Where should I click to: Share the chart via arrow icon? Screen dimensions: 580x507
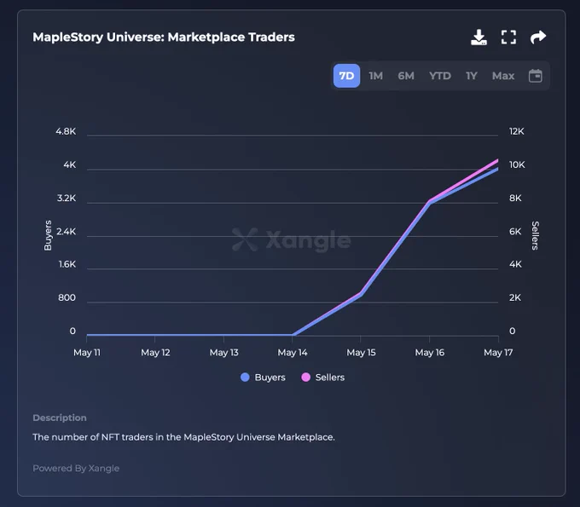538,37
